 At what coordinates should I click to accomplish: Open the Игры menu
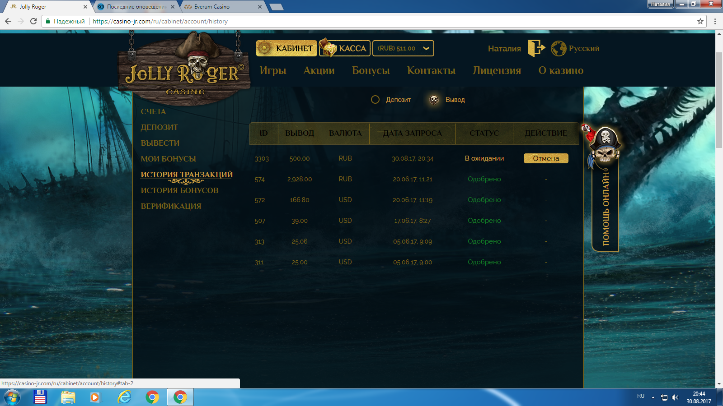pyautogui.click(x=273, y=70)
